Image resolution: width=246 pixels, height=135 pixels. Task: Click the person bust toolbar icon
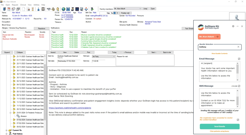click(x=58, y=9)
